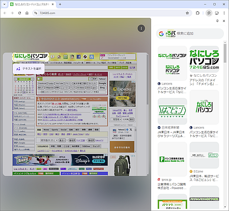Open the weather region dropdown

(116, 119)
